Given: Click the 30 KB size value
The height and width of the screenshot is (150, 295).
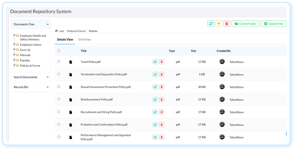Looking at the screenshot, I should [202, 87].
